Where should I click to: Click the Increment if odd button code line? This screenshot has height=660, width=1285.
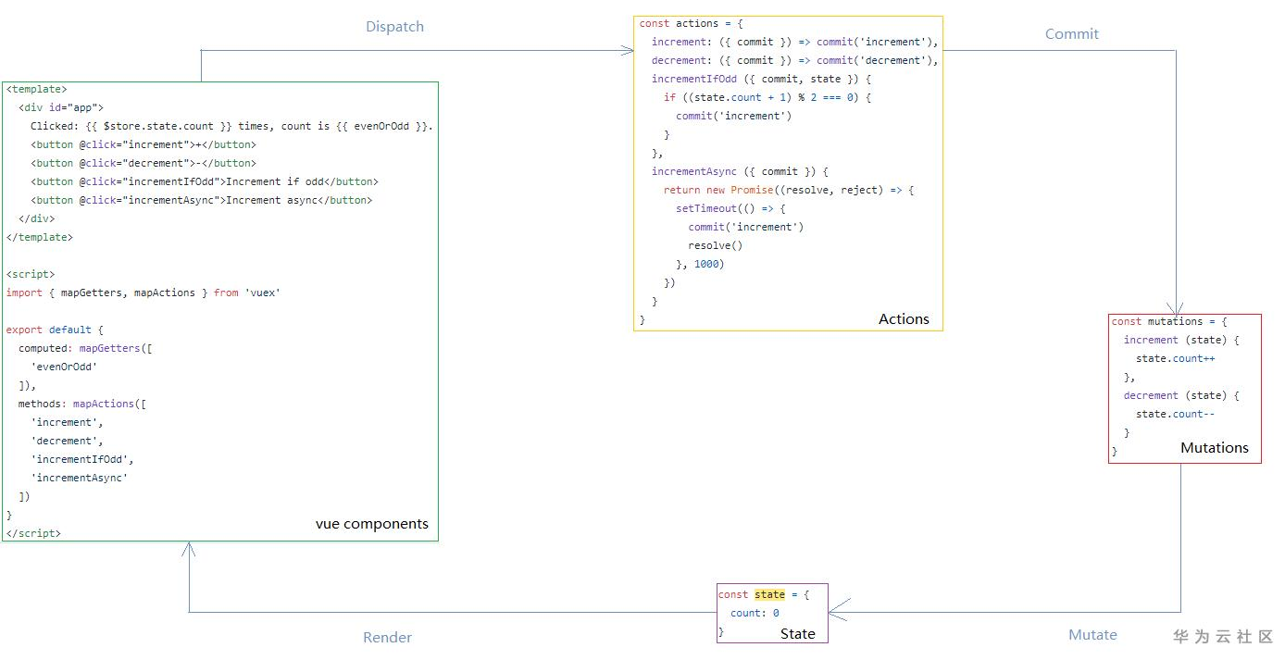(204, 181)
